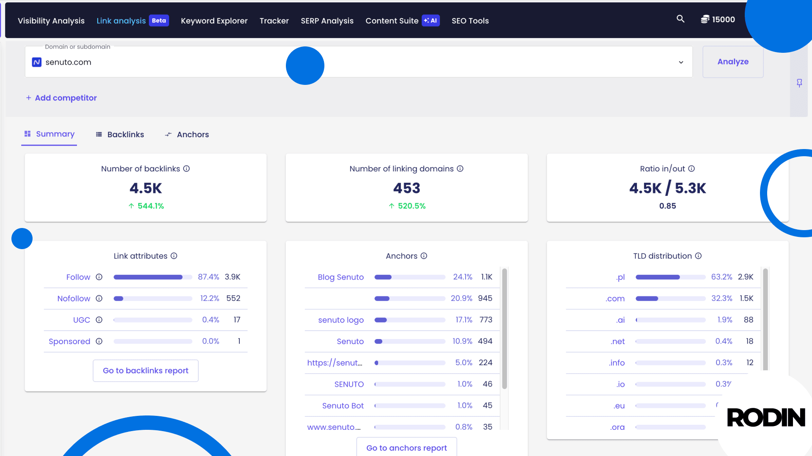Open info icon for Number of linking domains

(460, 168)
